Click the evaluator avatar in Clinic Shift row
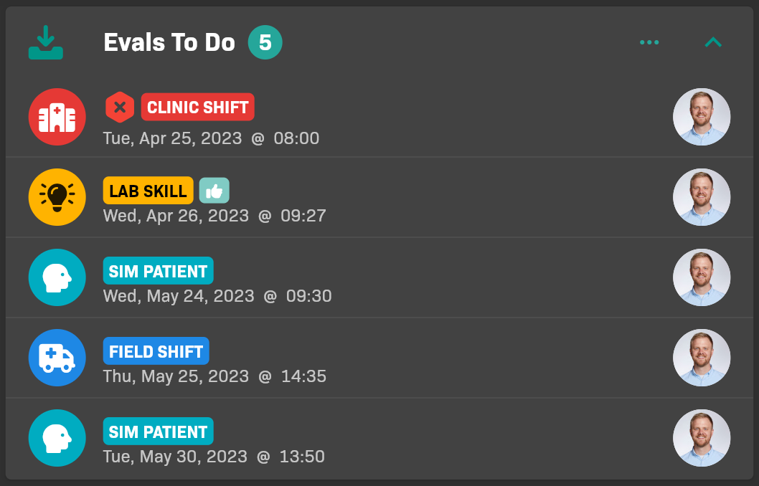The height and width of the screenshot is (486, 759). click(x=702, y=117)
